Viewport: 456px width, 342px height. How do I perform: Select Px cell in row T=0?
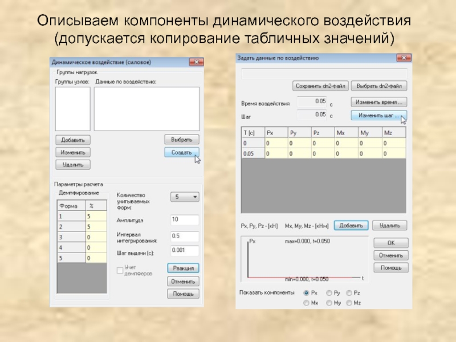[276, 143]
